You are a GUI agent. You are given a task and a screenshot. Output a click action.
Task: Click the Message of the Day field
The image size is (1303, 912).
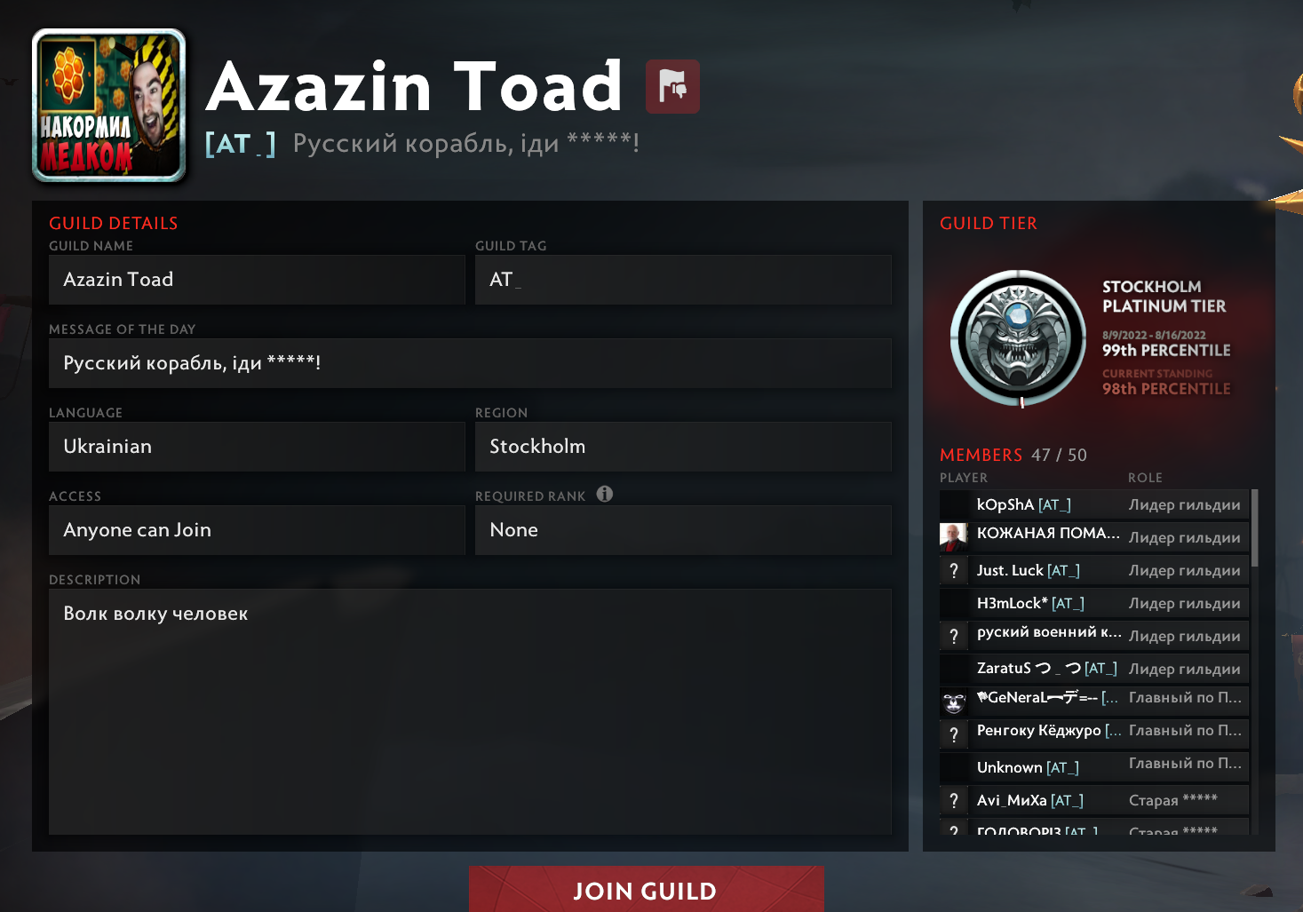[470, 363]
